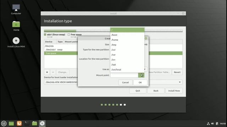Choose the /var mount point

click(127, 55)
